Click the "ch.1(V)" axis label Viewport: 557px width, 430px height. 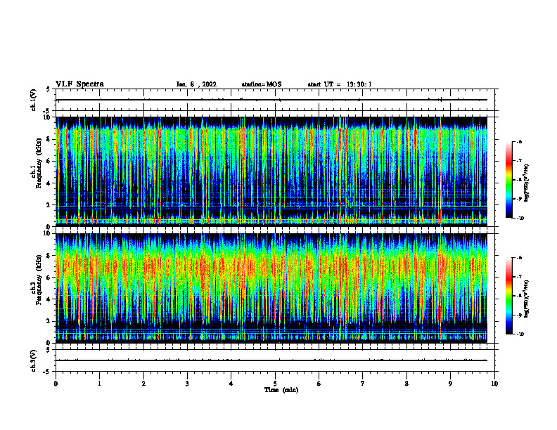coord(34,100)
